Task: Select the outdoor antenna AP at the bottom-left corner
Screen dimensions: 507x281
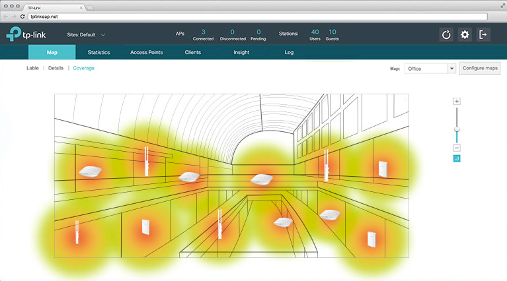Action: tap(77, 232)
